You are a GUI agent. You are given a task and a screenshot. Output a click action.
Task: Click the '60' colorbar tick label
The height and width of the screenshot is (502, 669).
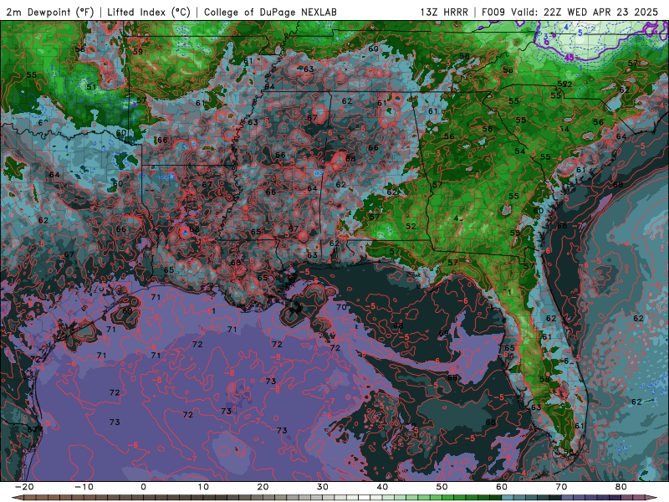[502, 487]
